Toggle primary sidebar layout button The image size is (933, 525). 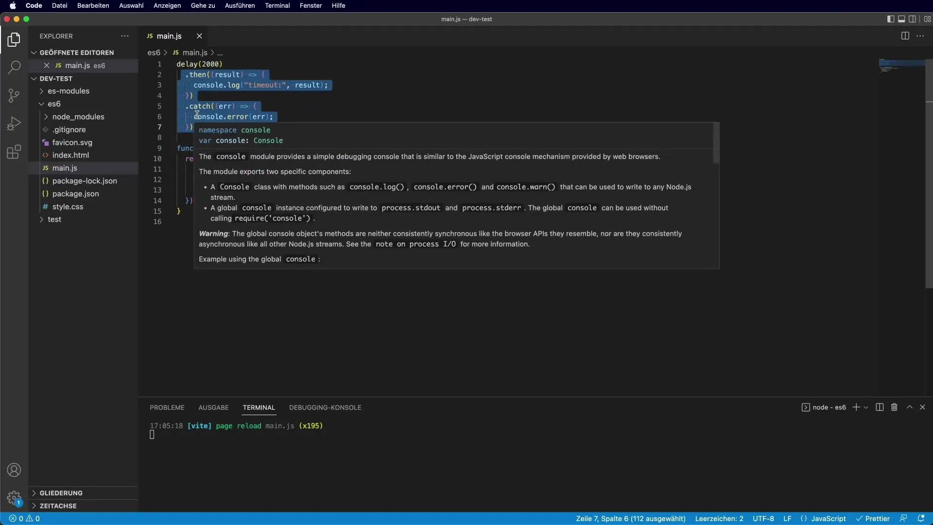coord(890,19)
